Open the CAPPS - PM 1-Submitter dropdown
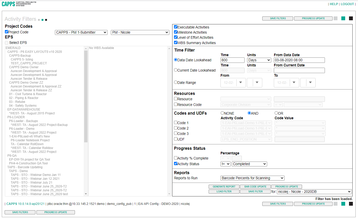This screenshot has height=219, width=358. (81, 32)
